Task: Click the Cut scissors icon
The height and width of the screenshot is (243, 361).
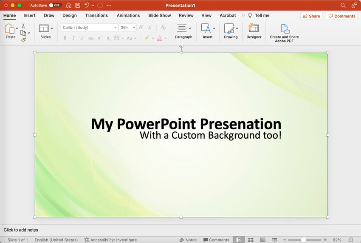Action: coord(23,26)
